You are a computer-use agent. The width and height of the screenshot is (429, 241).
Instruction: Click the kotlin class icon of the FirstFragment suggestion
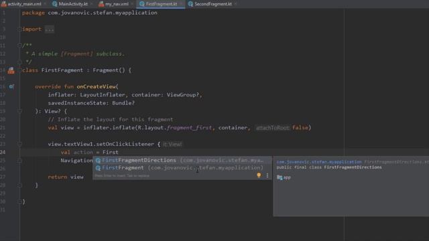click(x=98, y=168)
